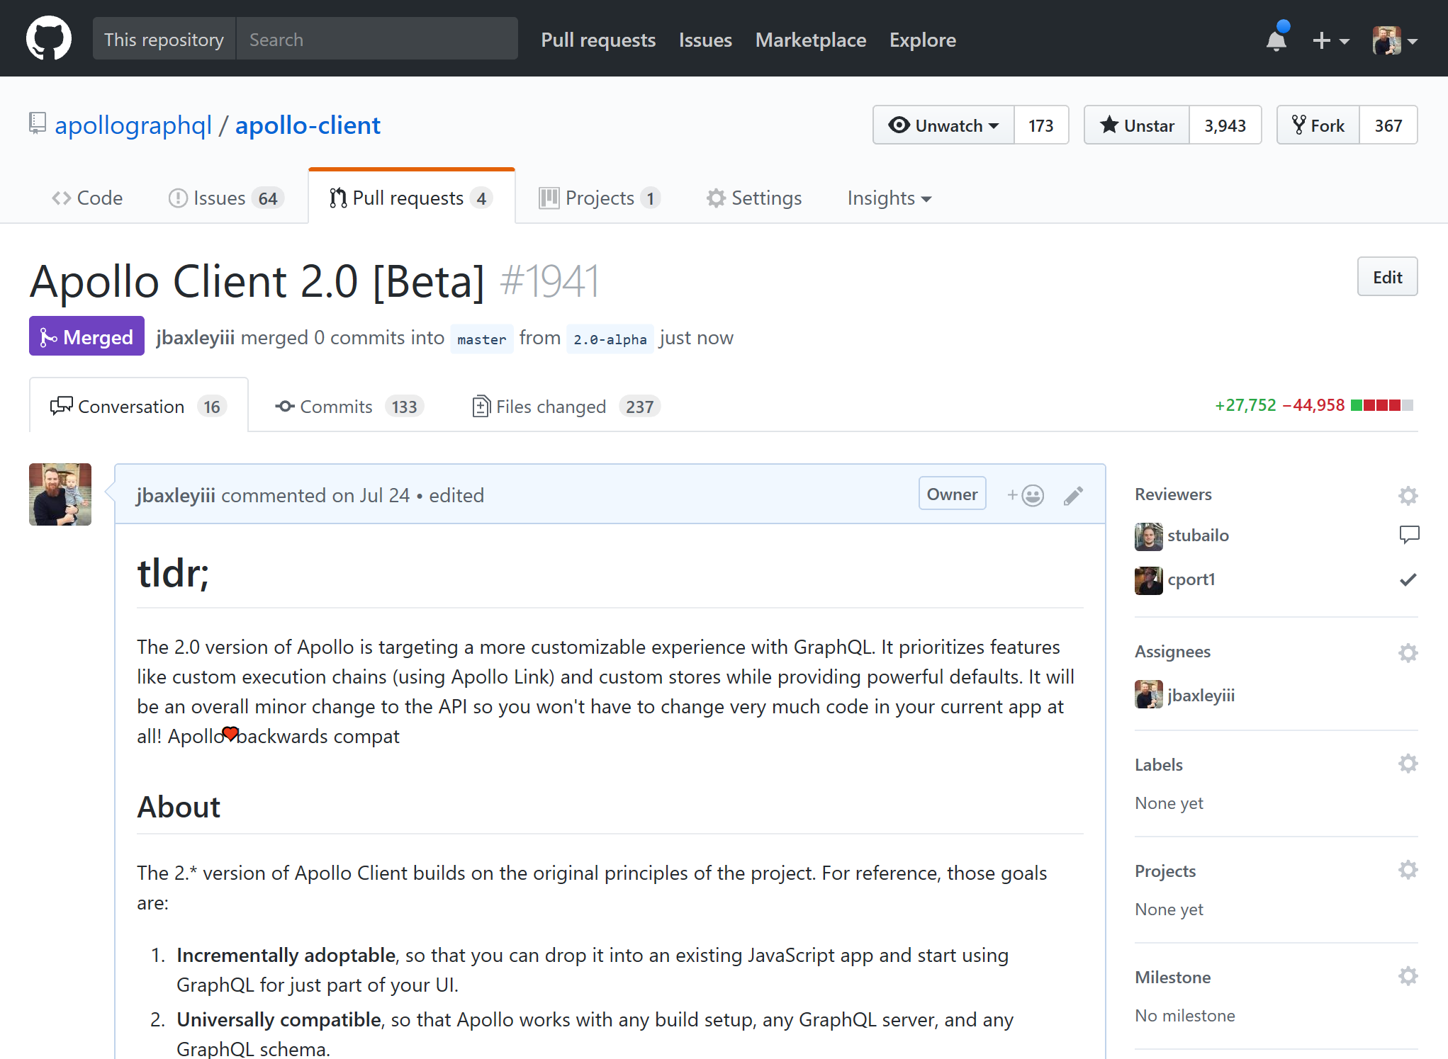Open the Conversation tab
The image size is (1448, 1059).
(x=139, y=406)
